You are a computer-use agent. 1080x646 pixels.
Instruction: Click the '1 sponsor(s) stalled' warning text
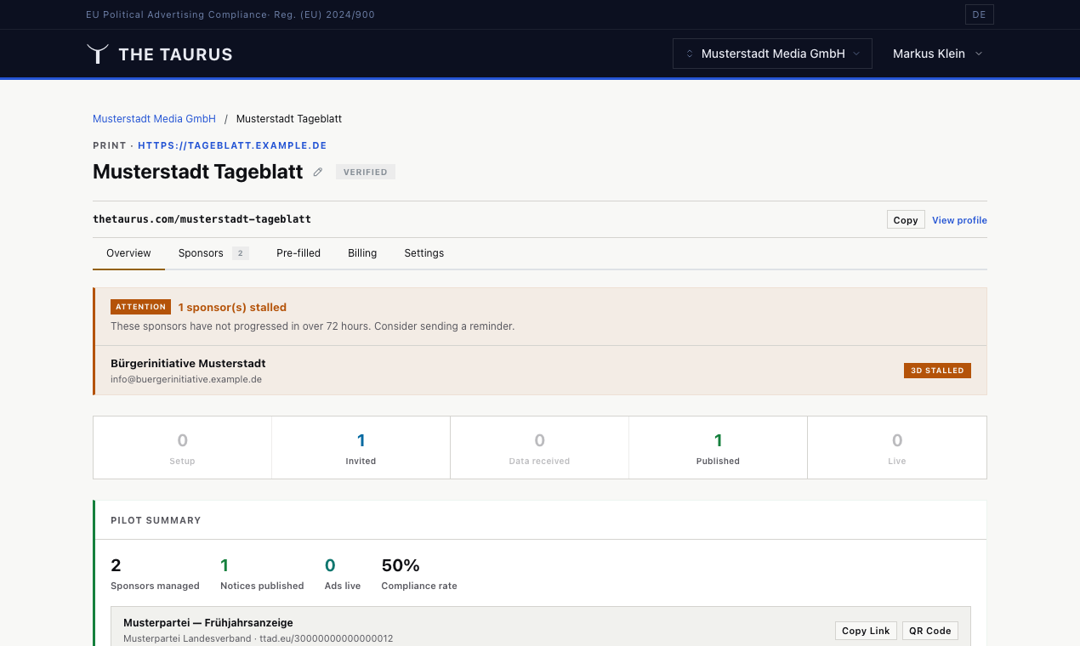click(x=232, y=308)
